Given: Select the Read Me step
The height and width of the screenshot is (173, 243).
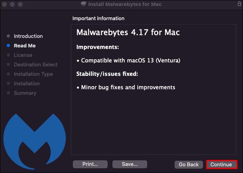Looking at the screenshot, I should pos(25,46).
